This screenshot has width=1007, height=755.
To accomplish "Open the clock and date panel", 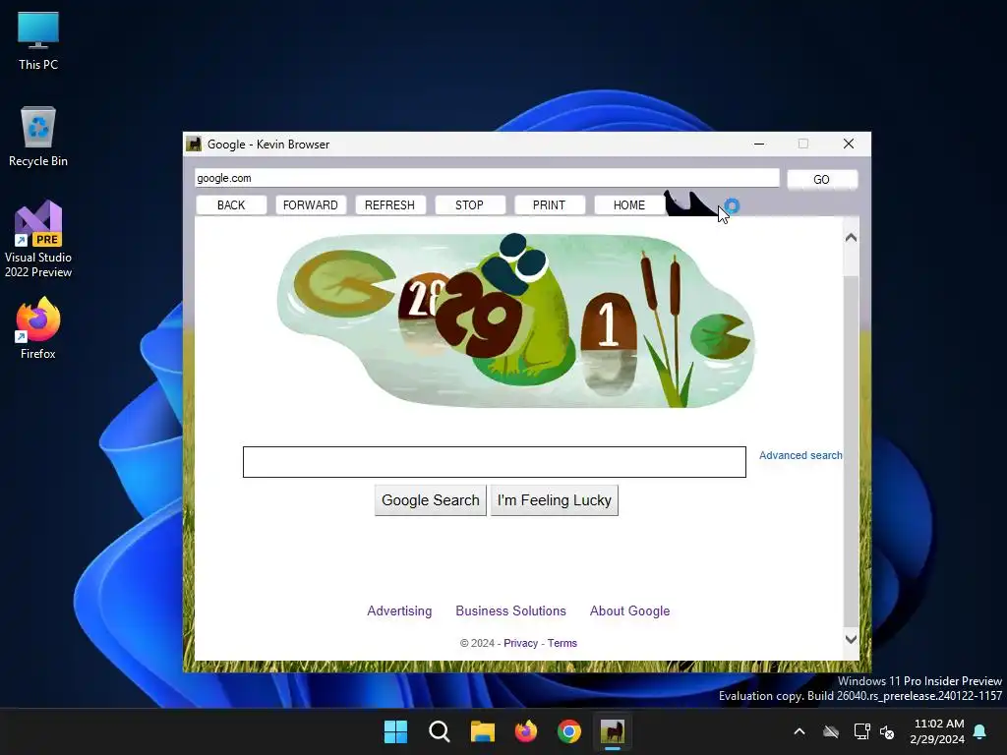I will click(x=937, y=731).
